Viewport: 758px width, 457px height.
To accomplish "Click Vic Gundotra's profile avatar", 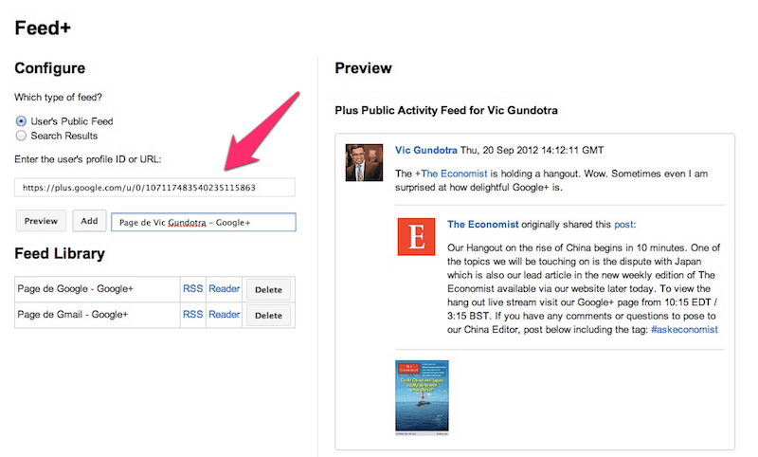I will coord(364,162).
